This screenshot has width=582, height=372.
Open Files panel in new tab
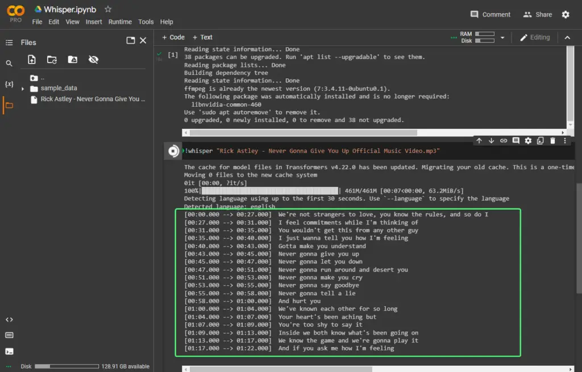click(x=131, y=40)
